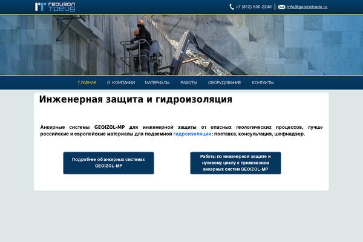Viewport: 363px width, 242px height.
Task: Open the Геоизол Трейд logo homepage
Action: [55, 7]
